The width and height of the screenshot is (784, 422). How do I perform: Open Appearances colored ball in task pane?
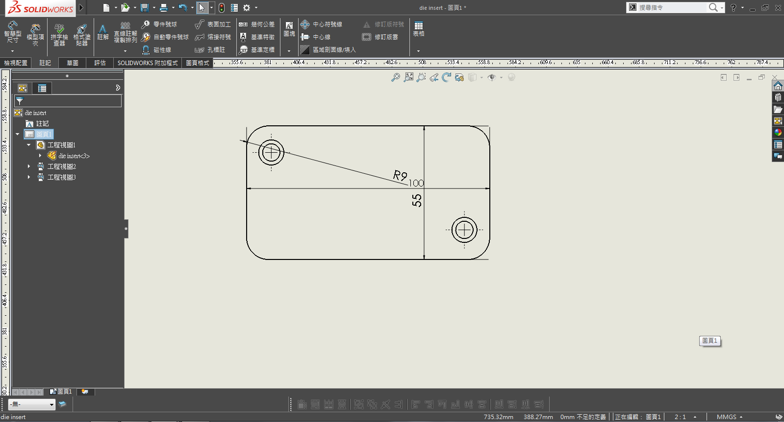click(x=778, y=133)
